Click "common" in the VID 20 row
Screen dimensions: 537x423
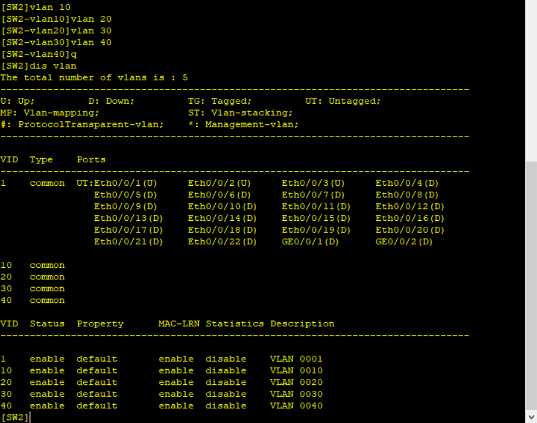47,277
